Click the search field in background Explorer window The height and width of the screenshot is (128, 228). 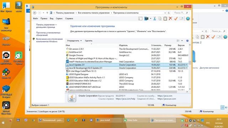218,31
